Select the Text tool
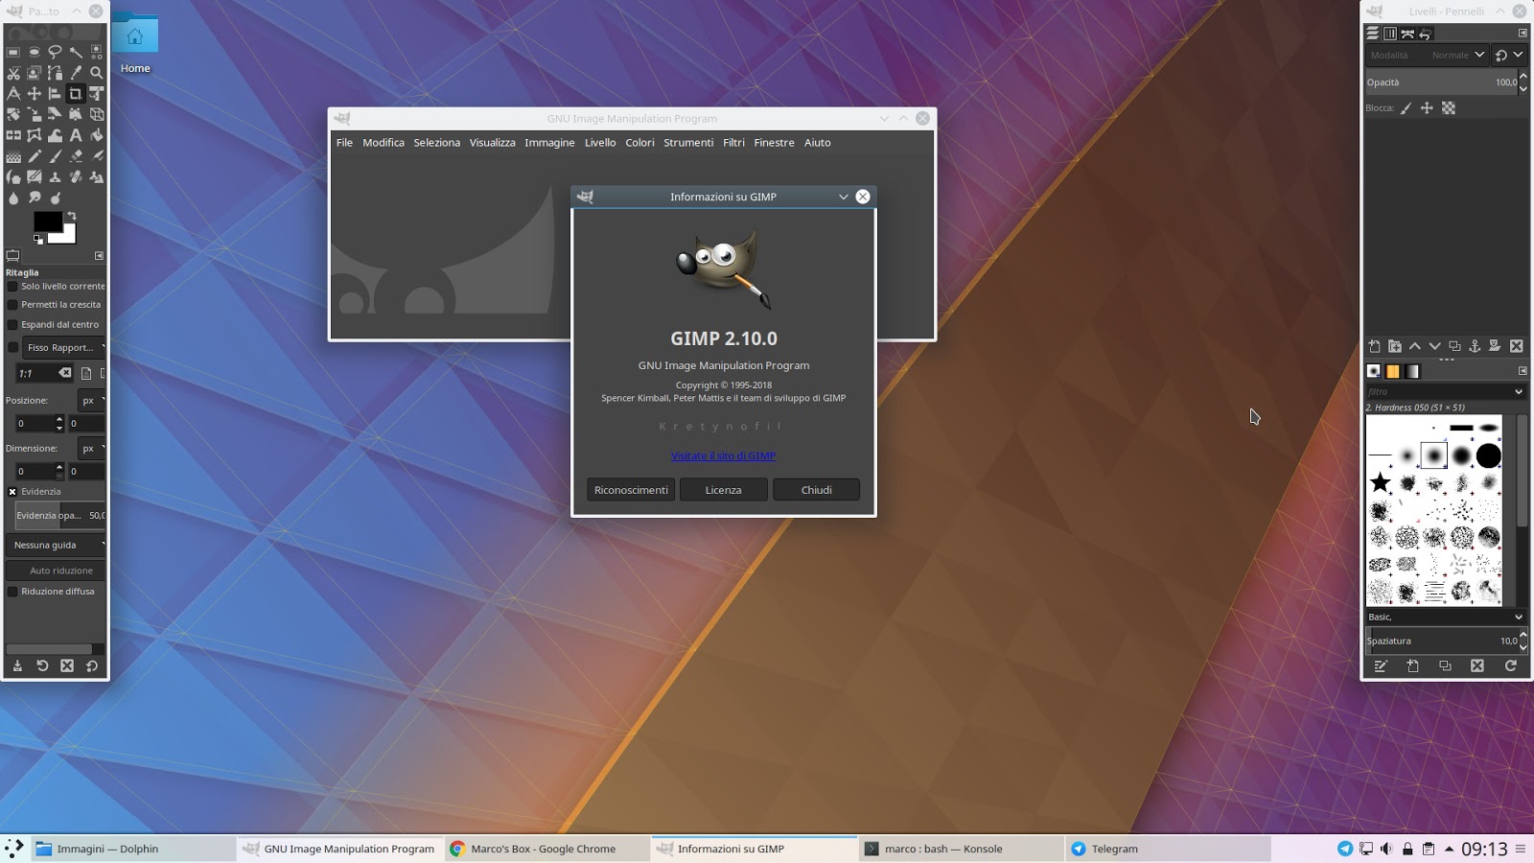Viewport: 1534px width, 863px height. pos(76,135)
